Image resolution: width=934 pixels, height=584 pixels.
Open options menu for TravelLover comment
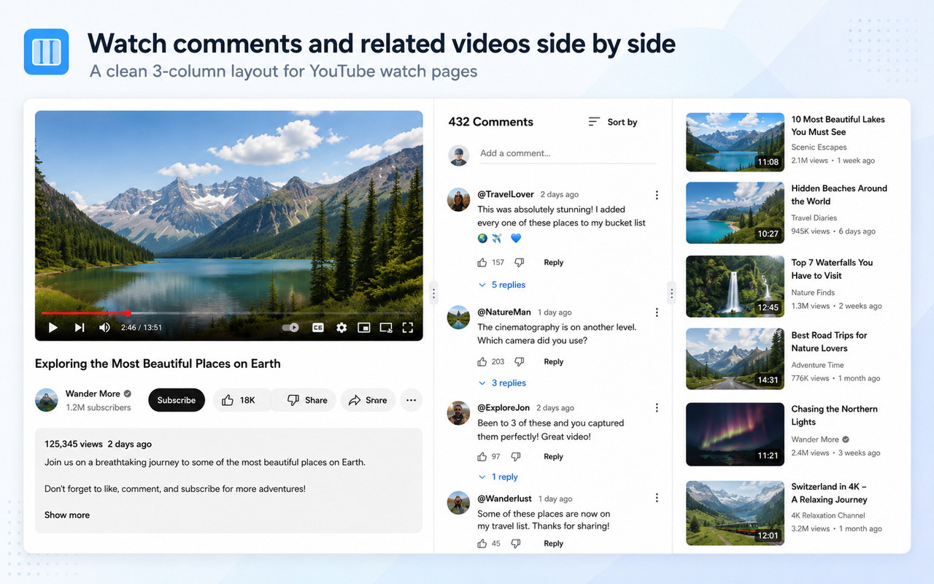(657, 195)
